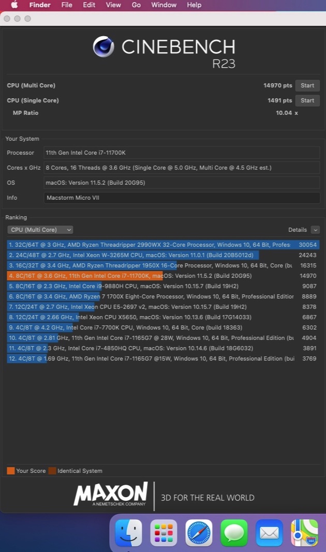Open the Help menu
This screenshot has width=326, height=552.
(x=194, y=5)
